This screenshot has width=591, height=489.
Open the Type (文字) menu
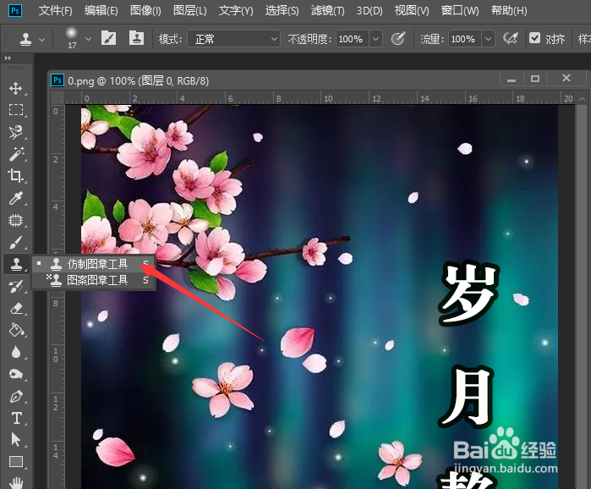[236, 10]
